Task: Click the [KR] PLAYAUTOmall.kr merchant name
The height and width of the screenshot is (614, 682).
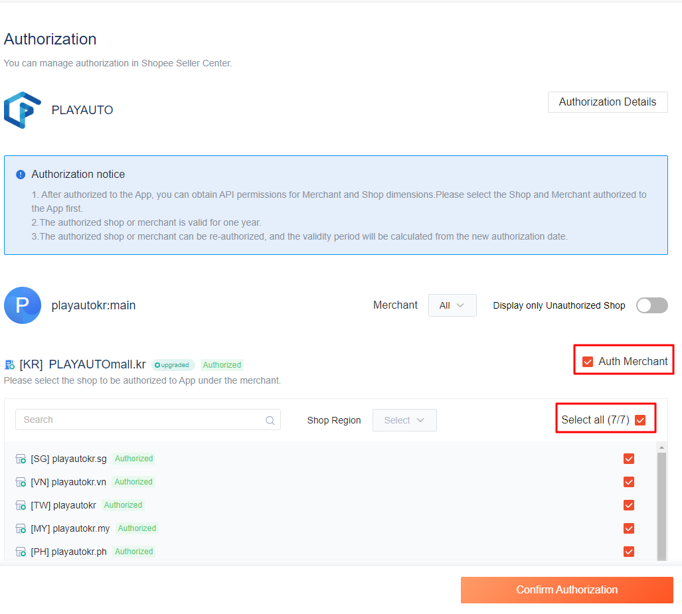Action: tap(82, 364)
